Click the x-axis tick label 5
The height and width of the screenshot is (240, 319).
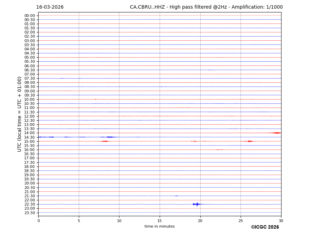[x=79, y=221]
